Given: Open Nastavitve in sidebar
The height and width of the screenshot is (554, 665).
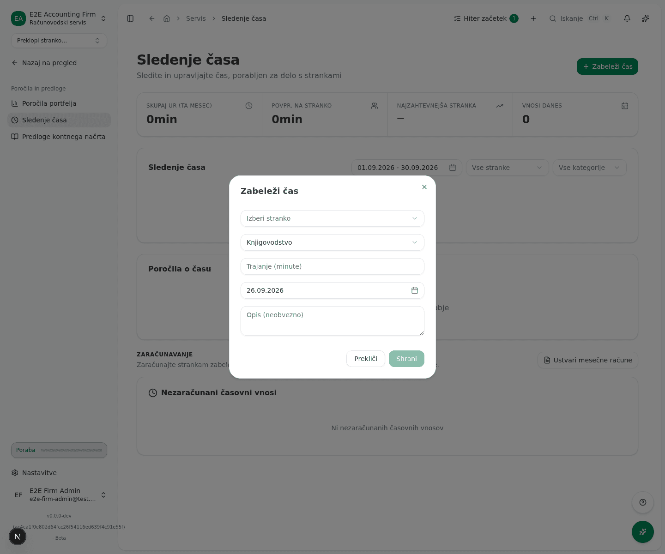Looking at the screenshot, I should 59,473.
